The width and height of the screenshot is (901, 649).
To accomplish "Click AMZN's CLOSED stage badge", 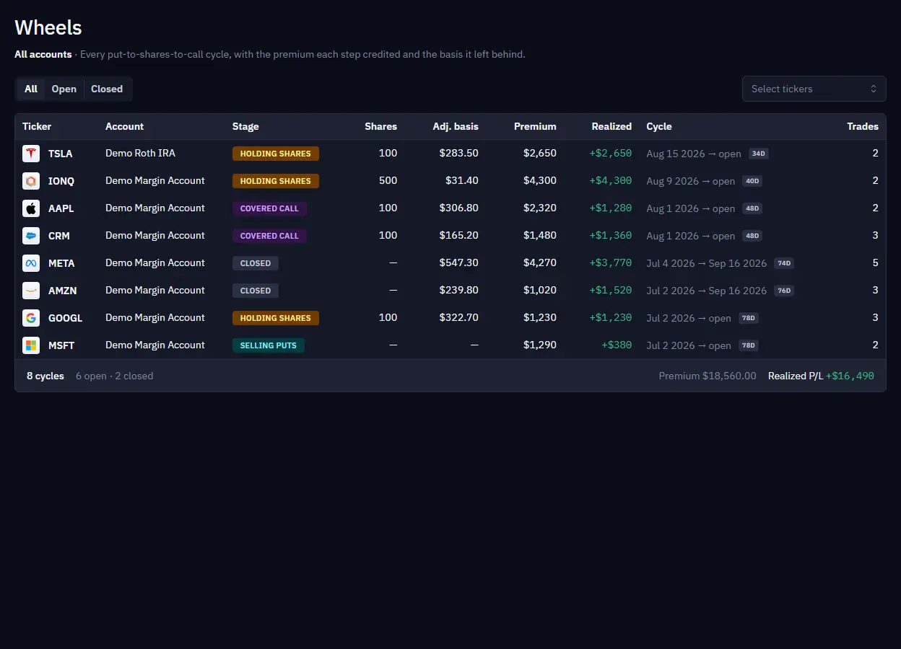I will pyautogui.click(x=256, y=291).
